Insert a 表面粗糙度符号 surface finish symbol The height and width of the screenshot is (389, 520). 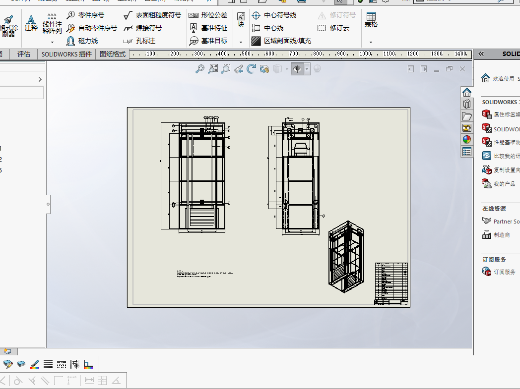pyautogui.click(x=152, y=15)
